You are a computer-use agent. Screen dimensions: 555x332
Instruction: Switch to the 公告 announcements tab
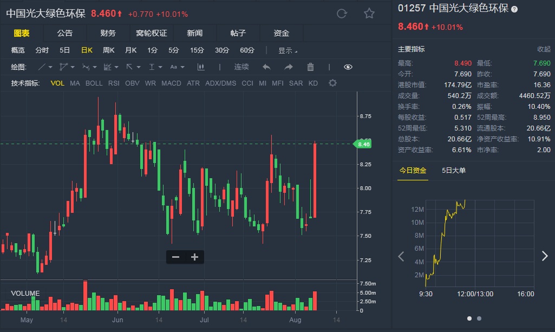[65, 33]
